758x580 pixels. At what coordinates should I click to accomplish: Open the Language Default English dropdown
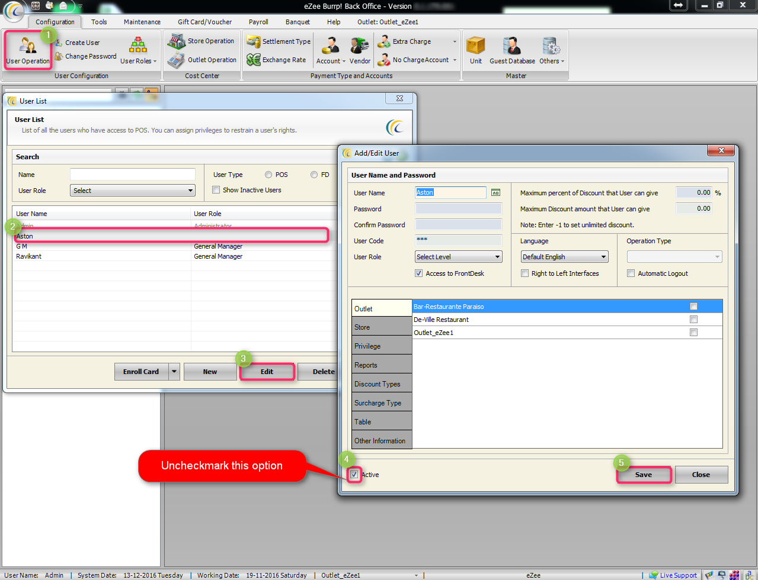[x=564, y=257]
